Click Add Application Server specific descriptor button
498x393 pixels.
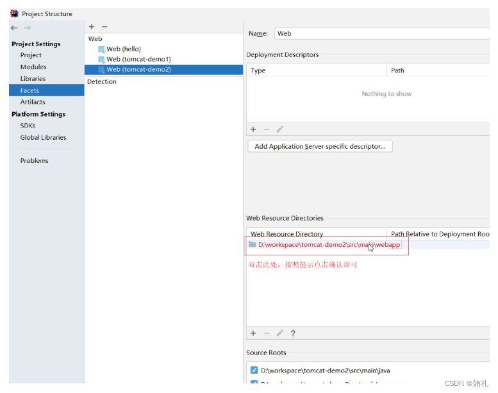tap(320, 146)
